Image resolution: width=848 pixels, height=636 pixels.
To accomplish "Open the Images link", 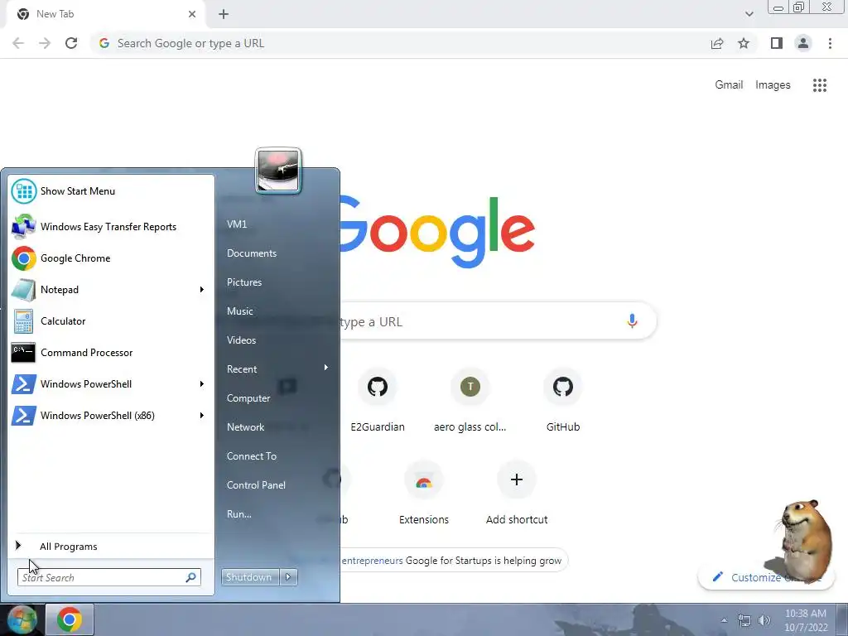I will point(773,85).
